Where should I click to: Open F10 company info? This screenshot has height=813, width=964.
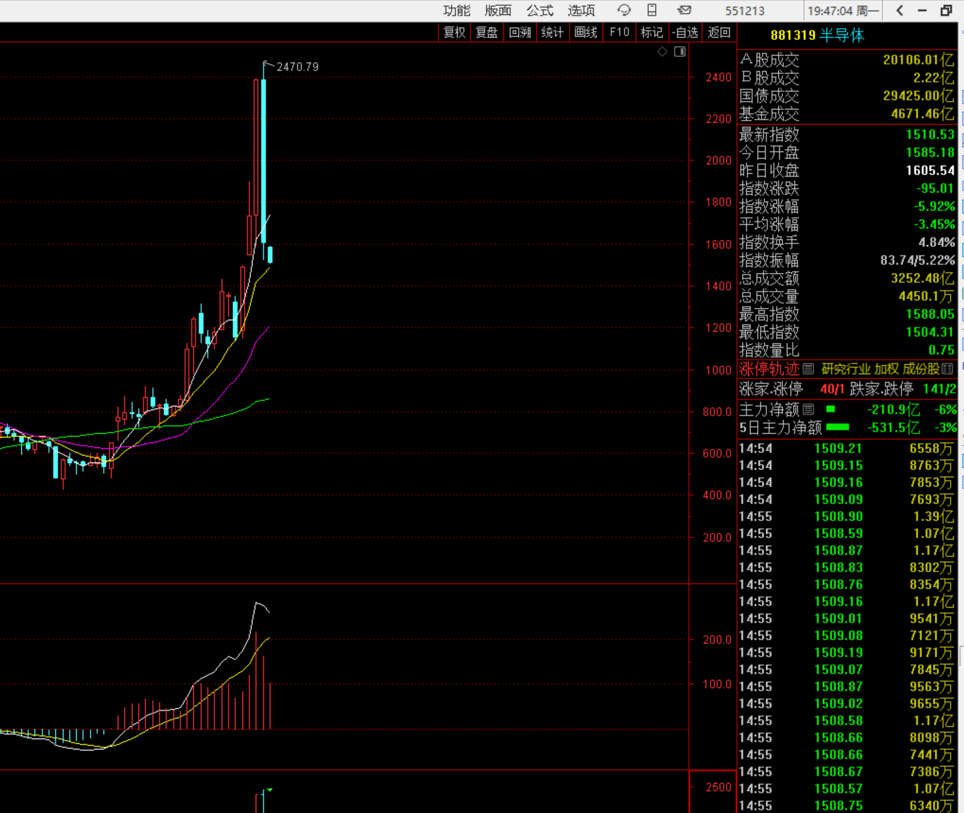click(x=619, y=32)
